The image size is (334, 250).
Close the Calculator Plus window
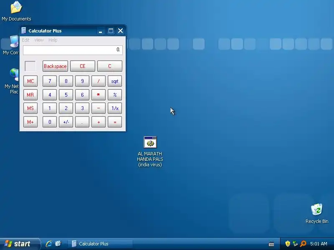pyautogui.click(x=120, y=31)
